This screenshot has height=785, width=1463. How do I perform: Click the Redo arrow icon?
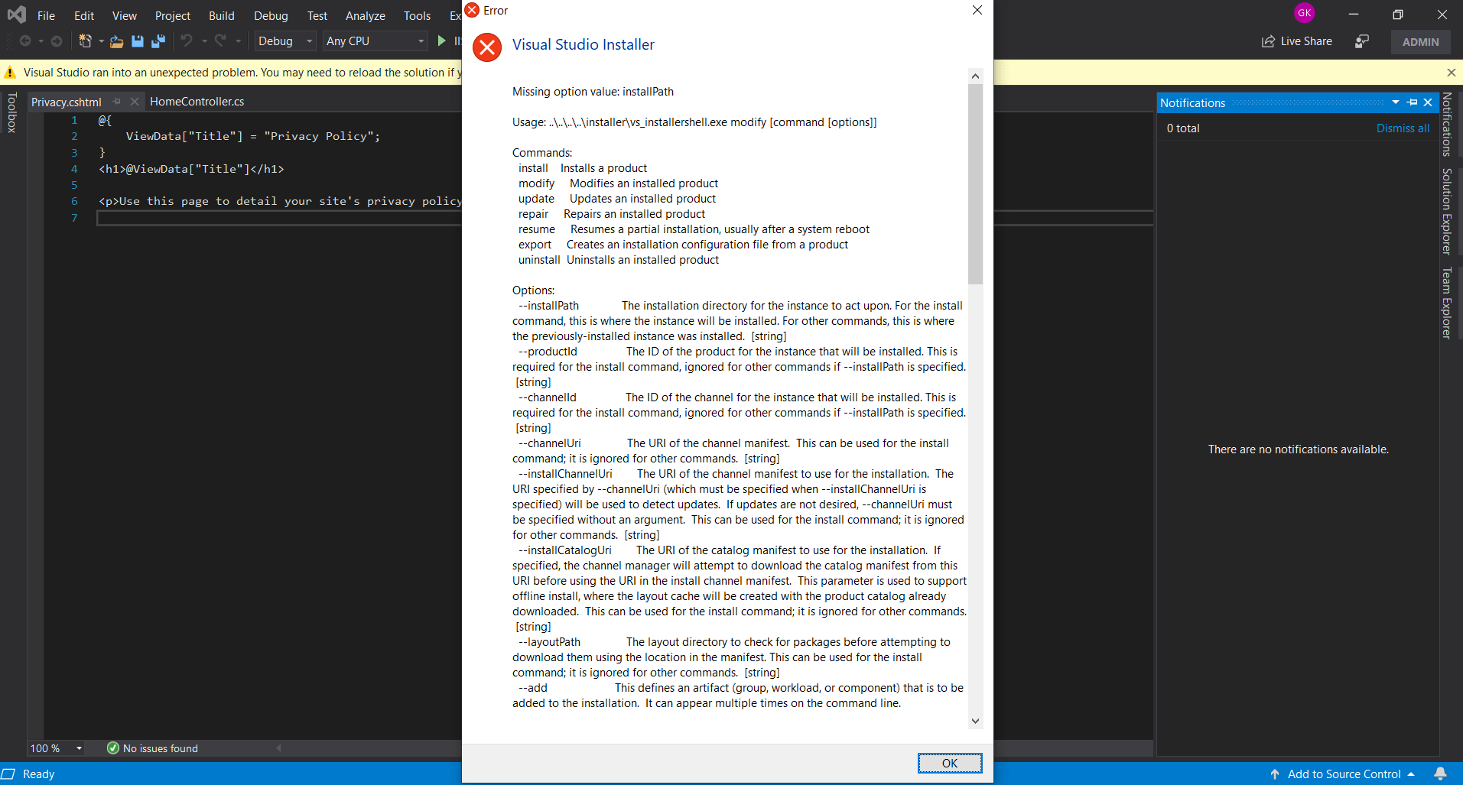(220, 41)
